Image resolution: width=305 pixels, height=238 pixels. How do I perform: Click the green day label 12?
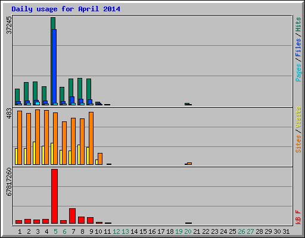(116, 231)
